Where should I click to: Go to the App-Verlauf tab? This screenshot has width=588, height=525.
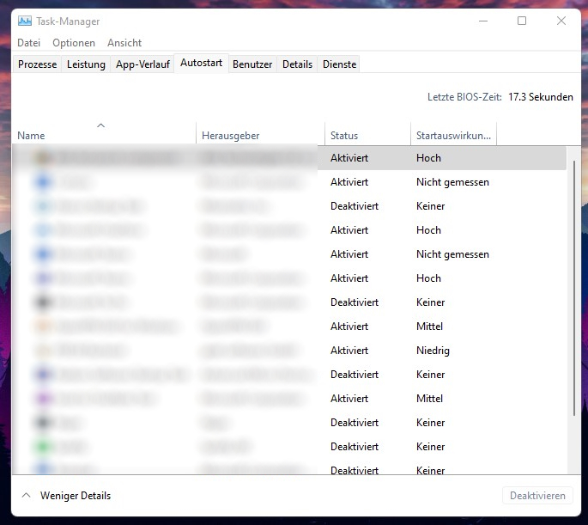click(x=142, y=64)
